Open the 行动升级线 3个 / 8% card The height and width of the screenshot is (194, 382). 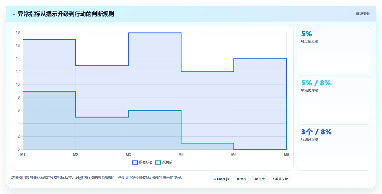334,147
